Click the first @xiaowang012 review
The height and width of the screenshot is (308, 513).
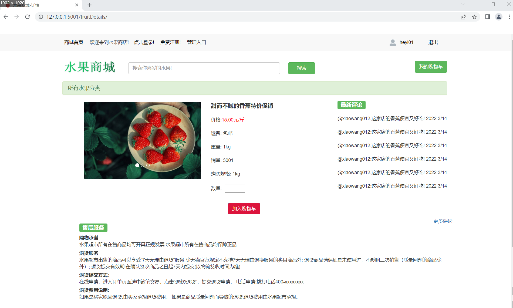point(392,119)
